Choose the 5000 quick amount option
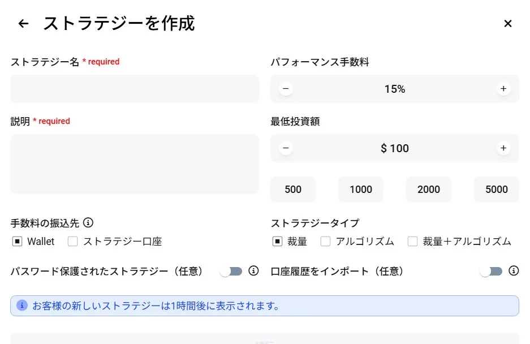The width and height of the screenshot is (530, 344). 496,189
